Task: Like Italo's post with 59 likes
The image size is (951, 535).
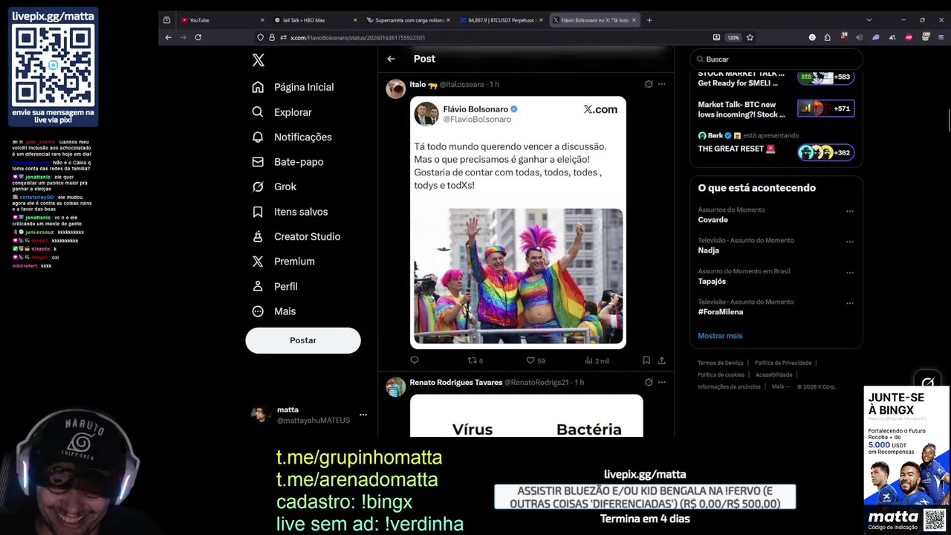Action: click(536, 360)
